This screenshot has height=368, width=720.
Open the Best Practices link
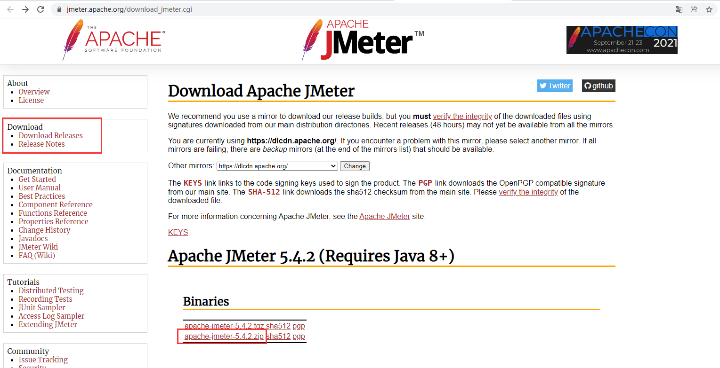pos(41,196)
